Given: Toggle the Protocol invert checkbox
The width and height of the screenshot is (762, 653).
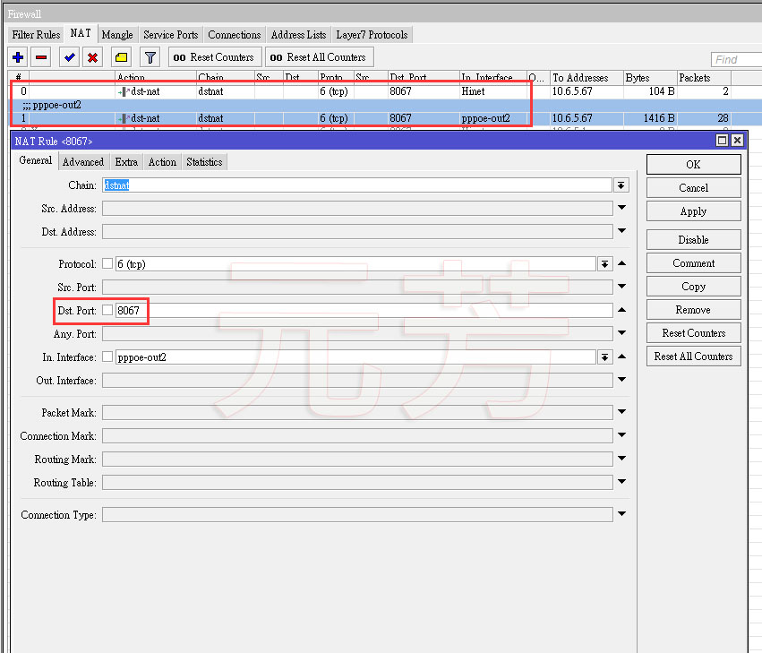Looking at the screenshot, I should point(107,263).
